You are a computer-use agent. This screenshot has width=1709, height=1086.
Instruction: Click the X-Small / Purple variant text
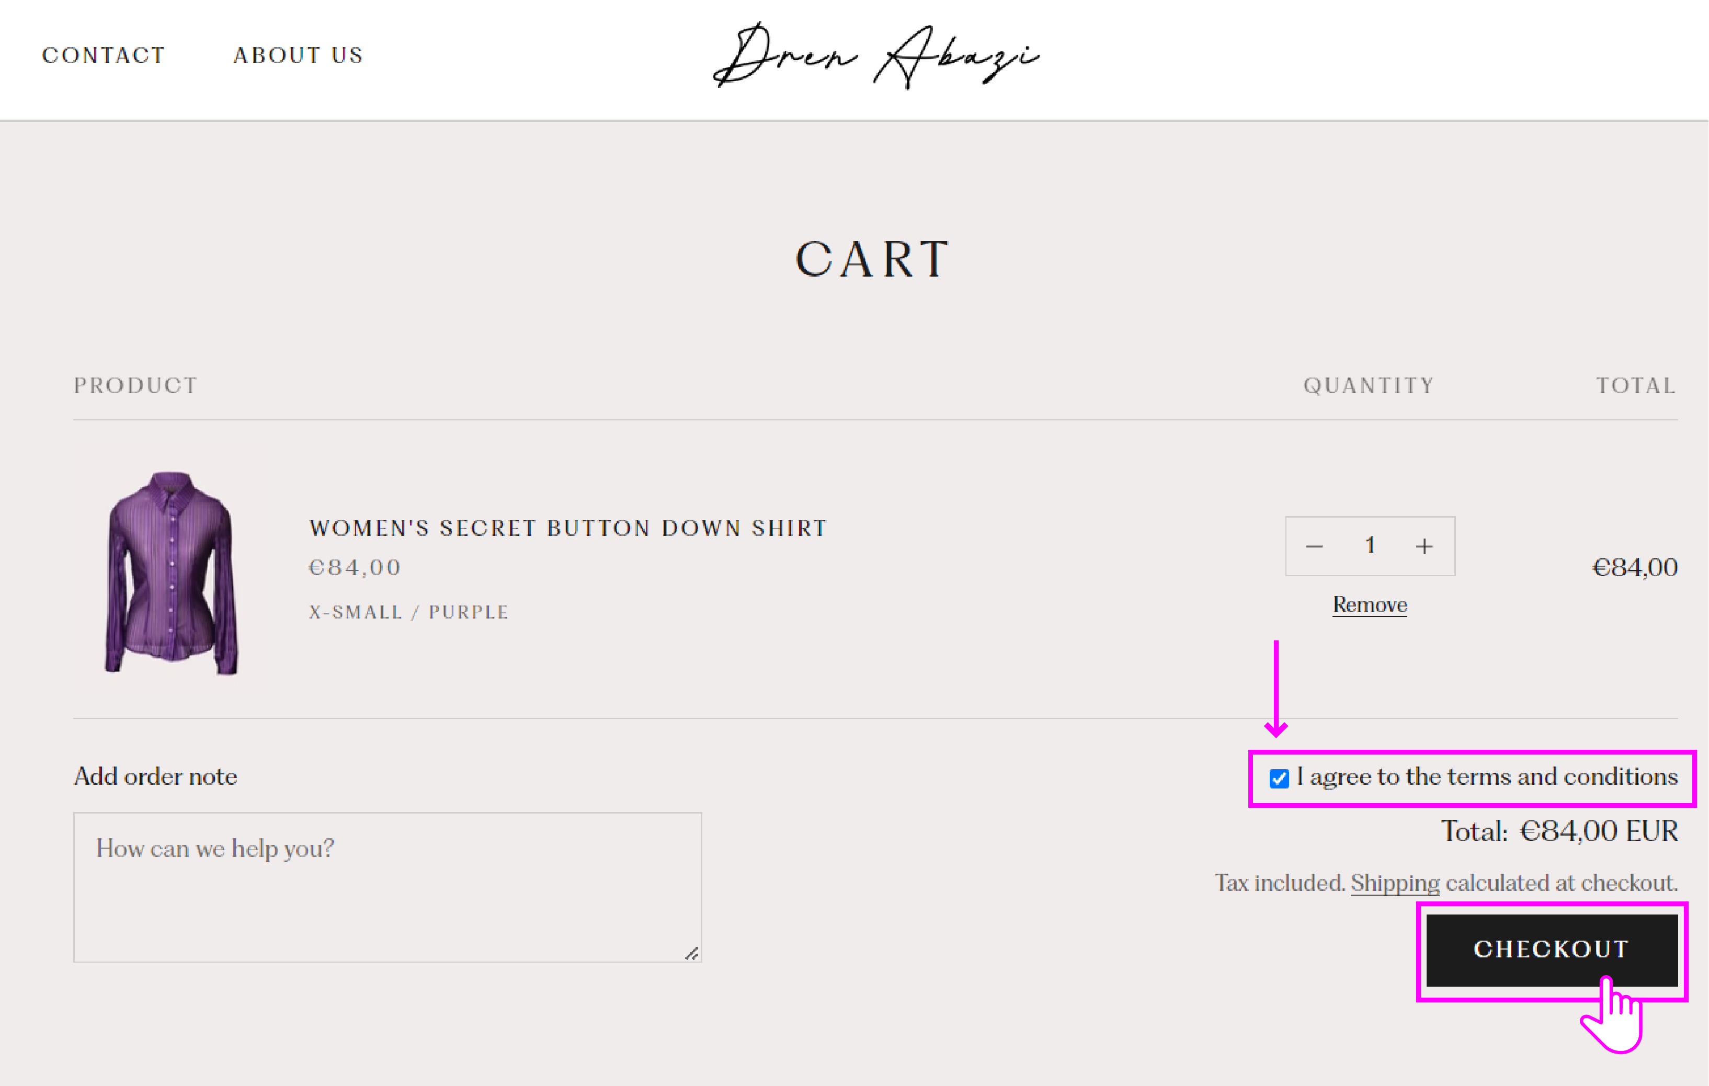coord(409,612)
